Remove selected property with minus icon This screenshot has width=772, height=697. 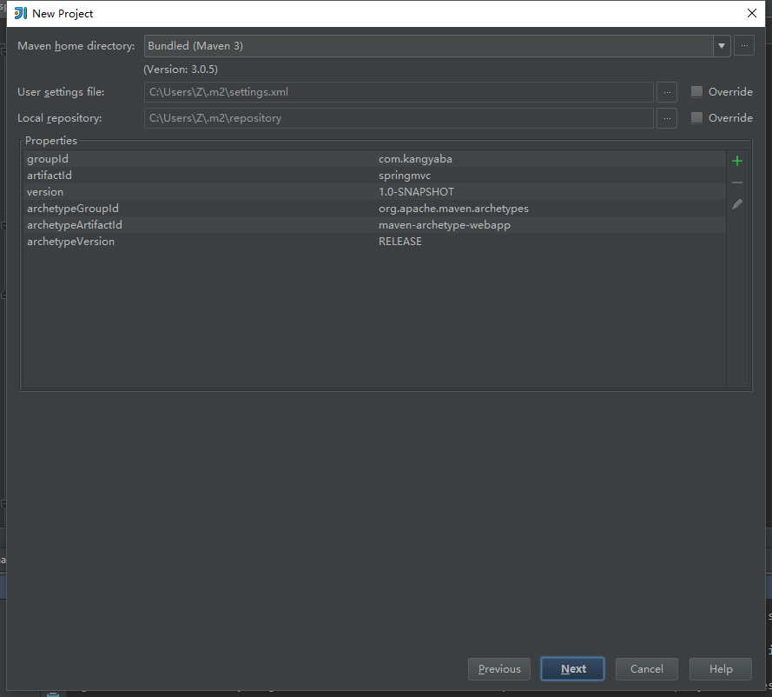(737, 183)
